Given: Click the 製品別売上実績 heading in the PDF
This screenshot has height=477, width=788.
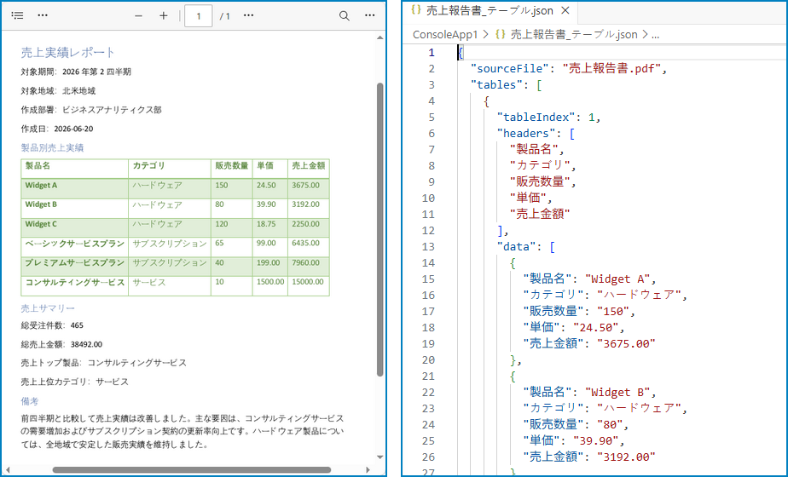Looking at the screenshot, I should tap(52, 147).
